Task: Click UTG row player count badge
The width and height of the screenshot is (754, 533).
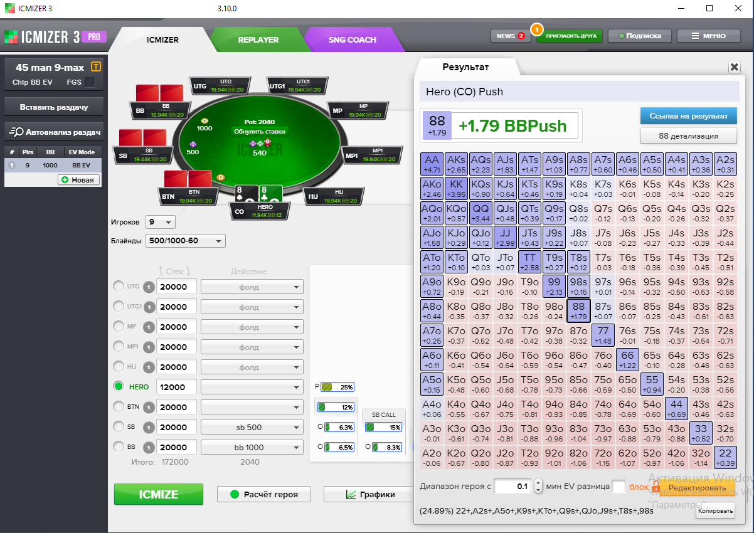Action: [x=149, y=287]
